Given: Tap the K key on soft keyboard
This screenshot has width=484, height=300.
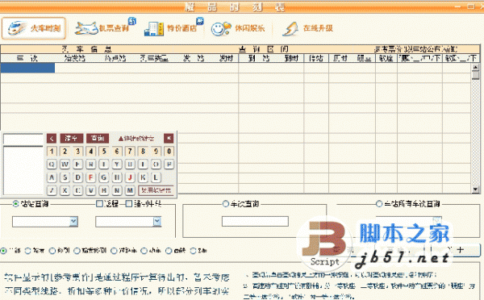Looking at the screenshot, I should [143, 177].
